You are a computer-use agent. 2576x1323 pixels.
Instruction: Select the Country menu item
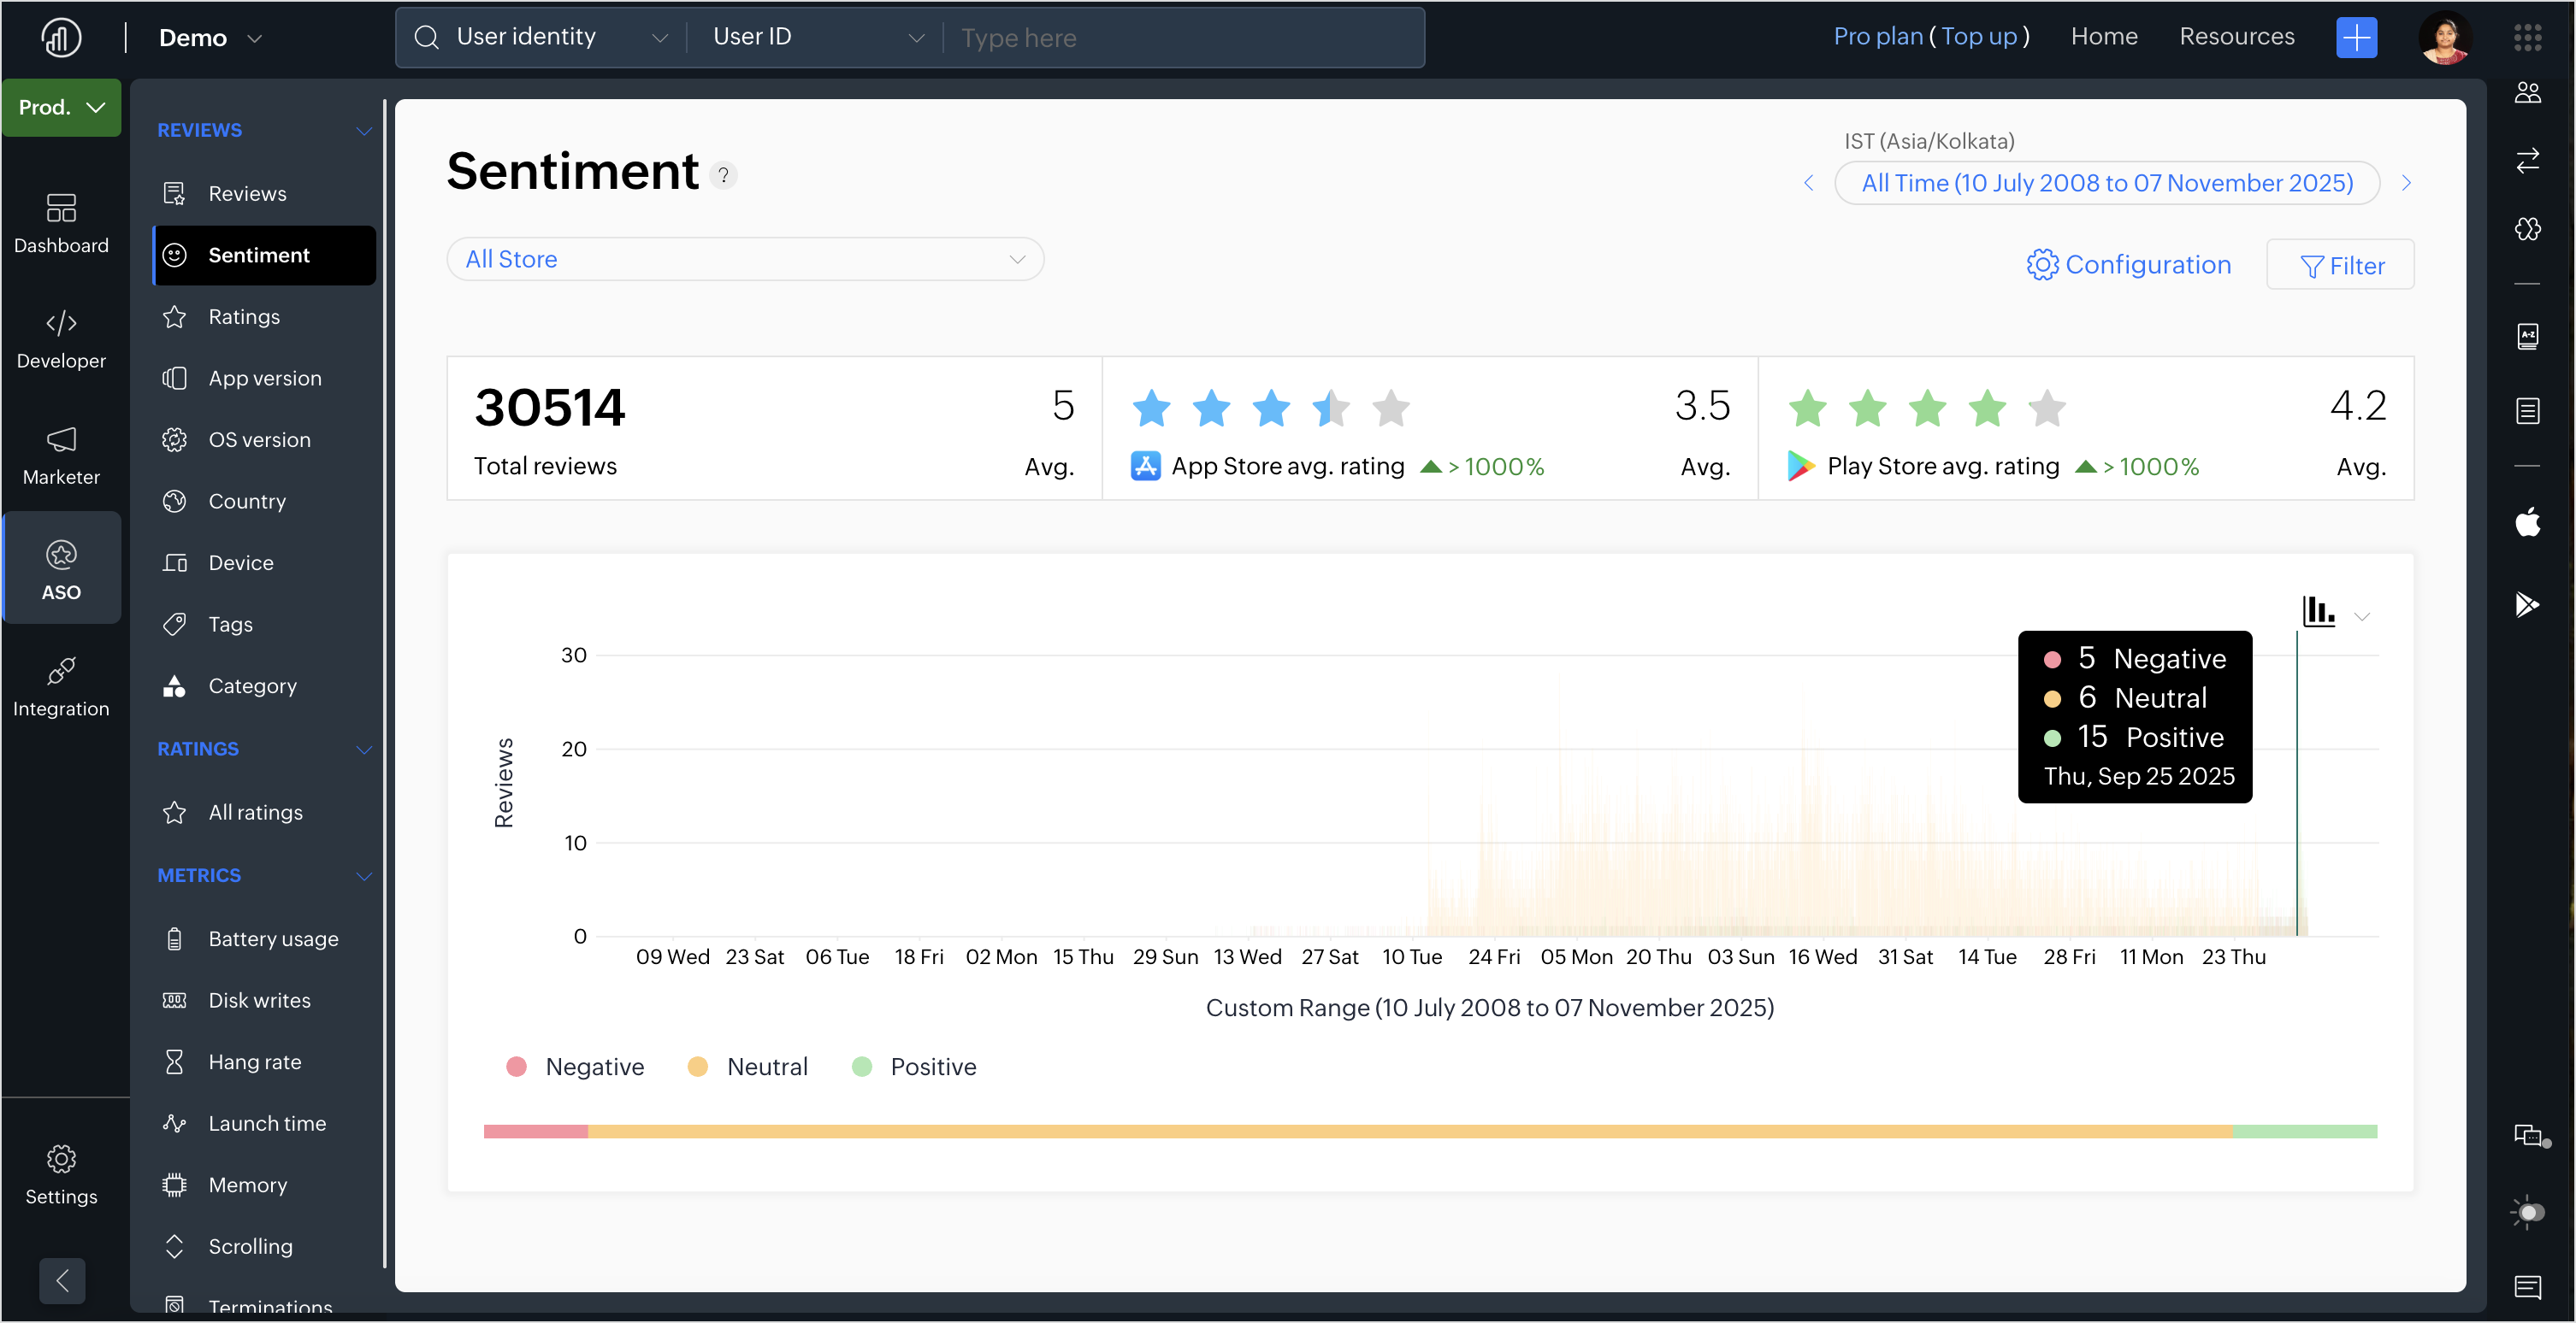click(x=247, y=502)
